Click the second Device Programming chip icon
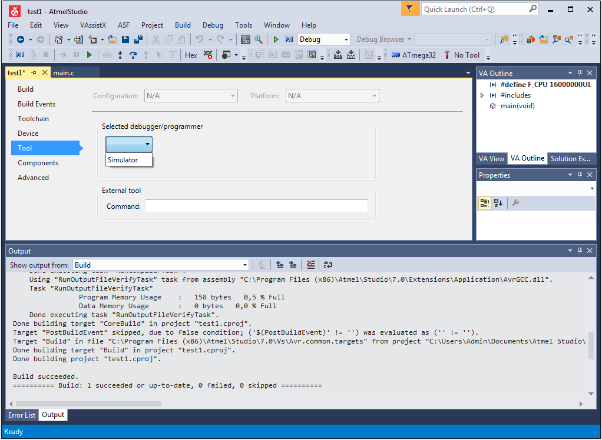 351,55
